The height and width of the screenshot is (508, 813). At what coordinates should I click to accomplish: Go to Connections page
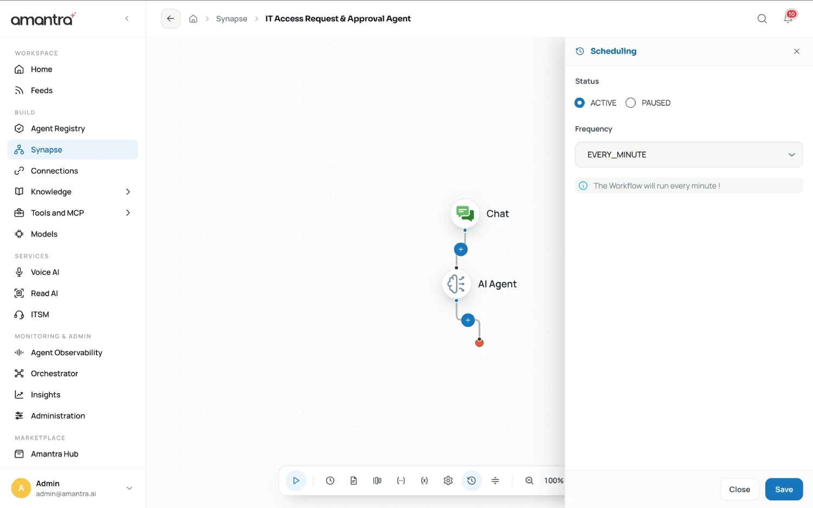(73, 171)
